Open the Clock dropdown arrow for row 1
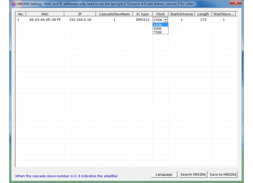The height and width of the screenshot is (183, 253). (166, 20)
